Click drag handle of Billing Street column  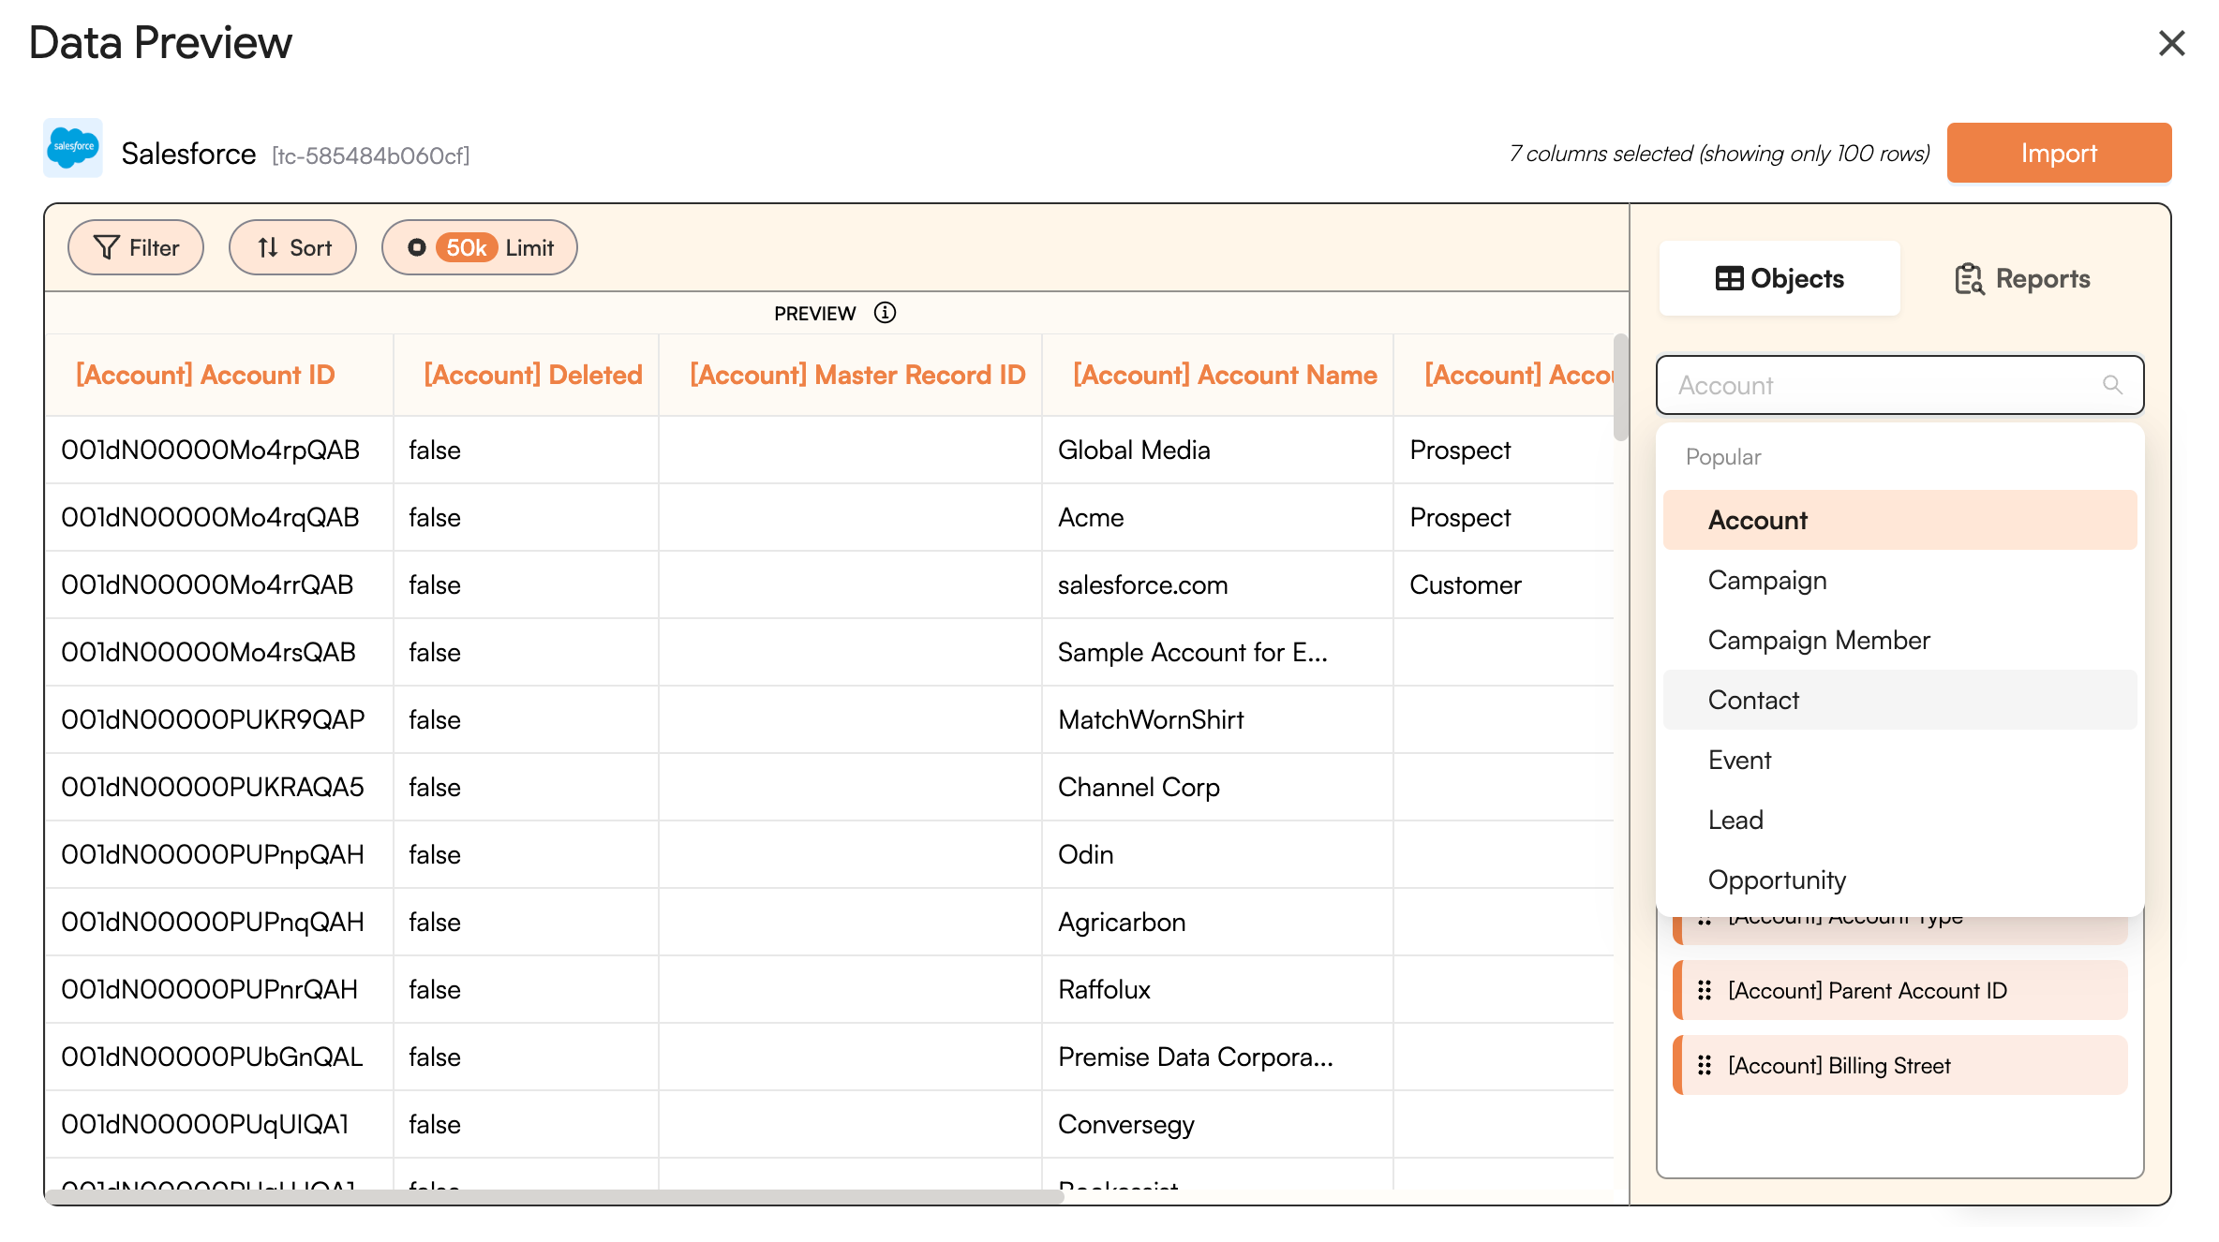pyautogui.click(x=1705, y=1065)
